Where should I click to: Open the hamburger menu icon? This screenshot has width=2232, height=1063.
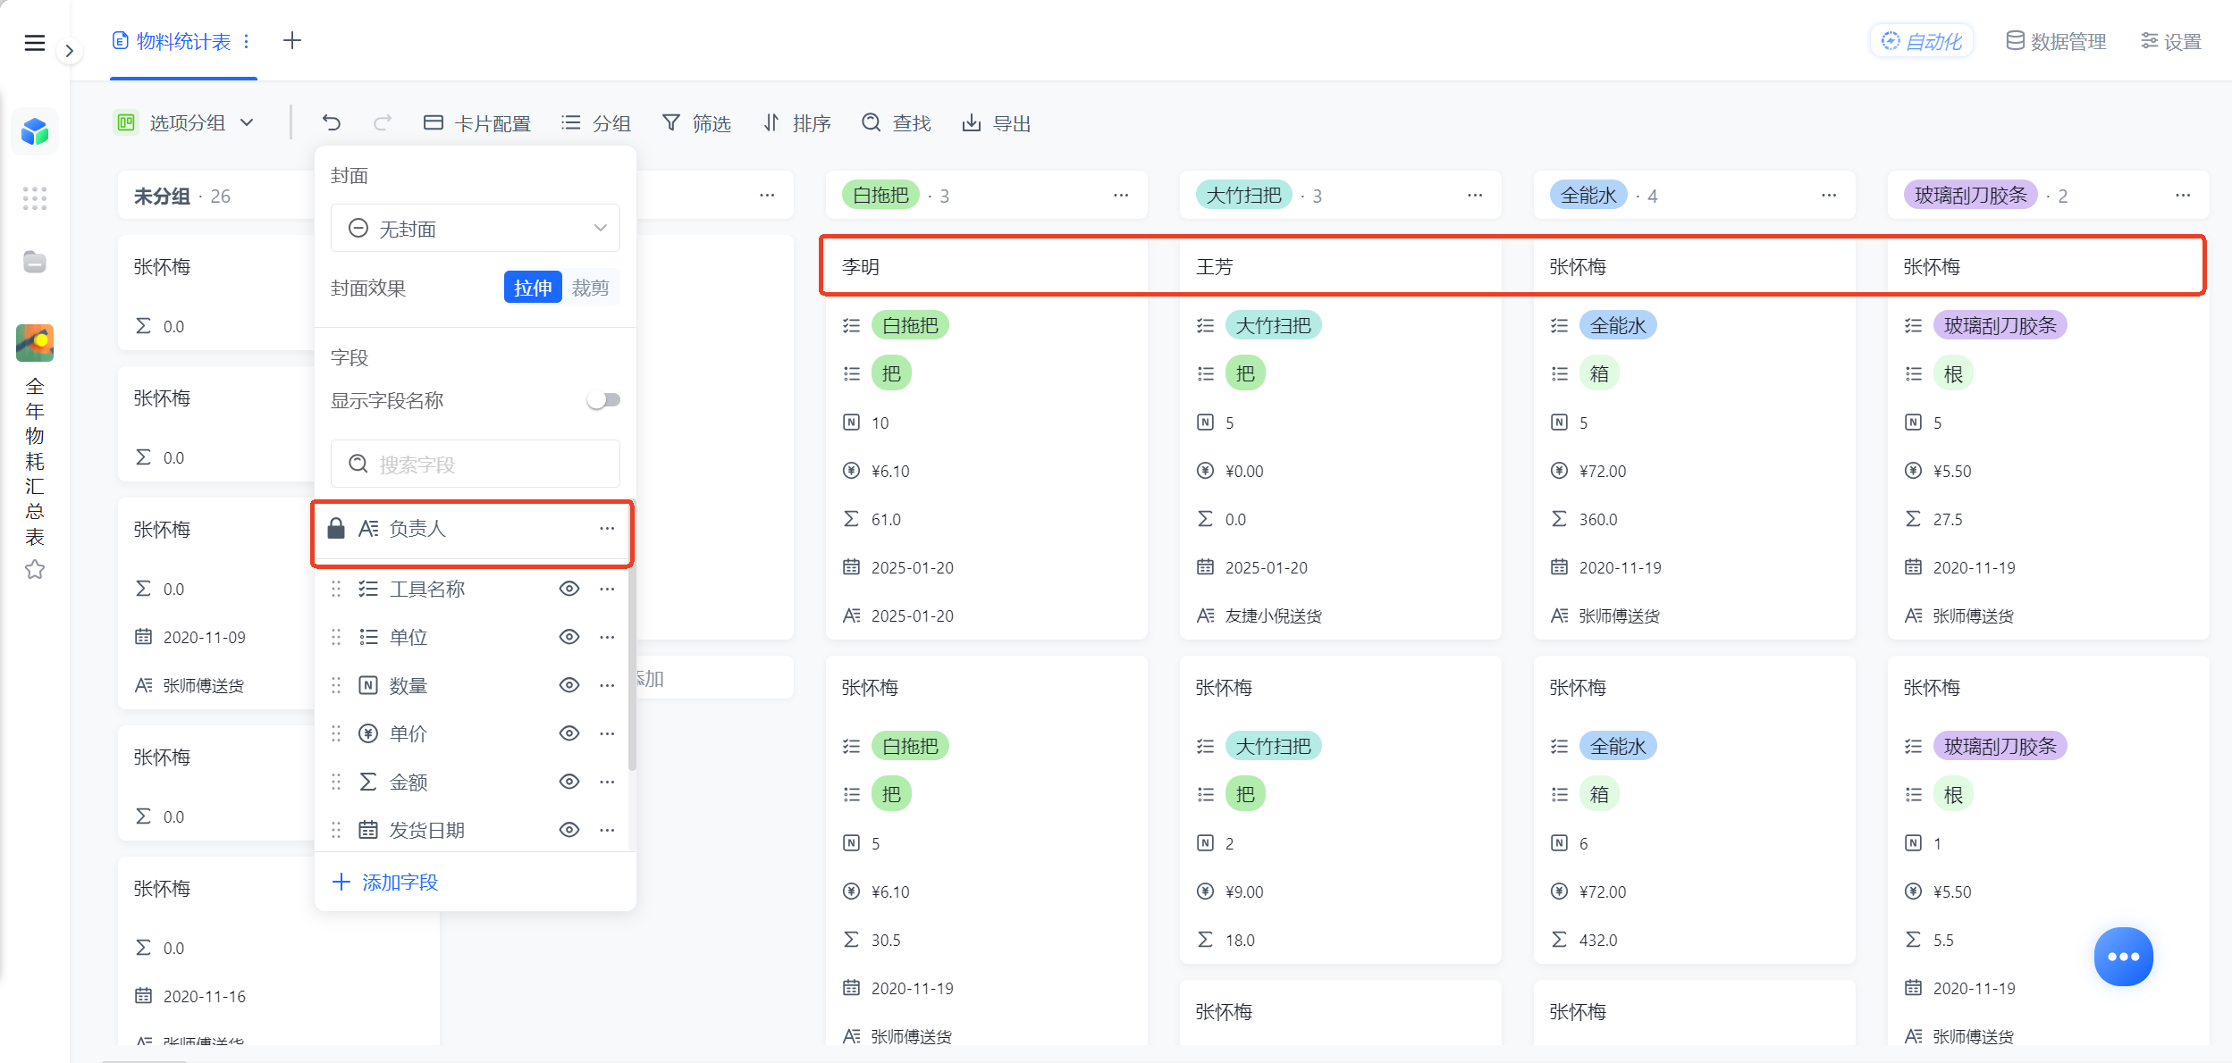[x=34, y=43]
